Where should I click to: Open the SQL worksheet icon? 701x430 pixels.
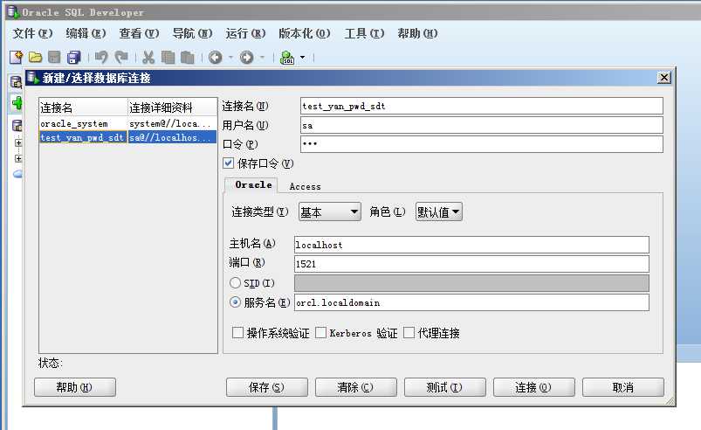click(x=287, y=58)
